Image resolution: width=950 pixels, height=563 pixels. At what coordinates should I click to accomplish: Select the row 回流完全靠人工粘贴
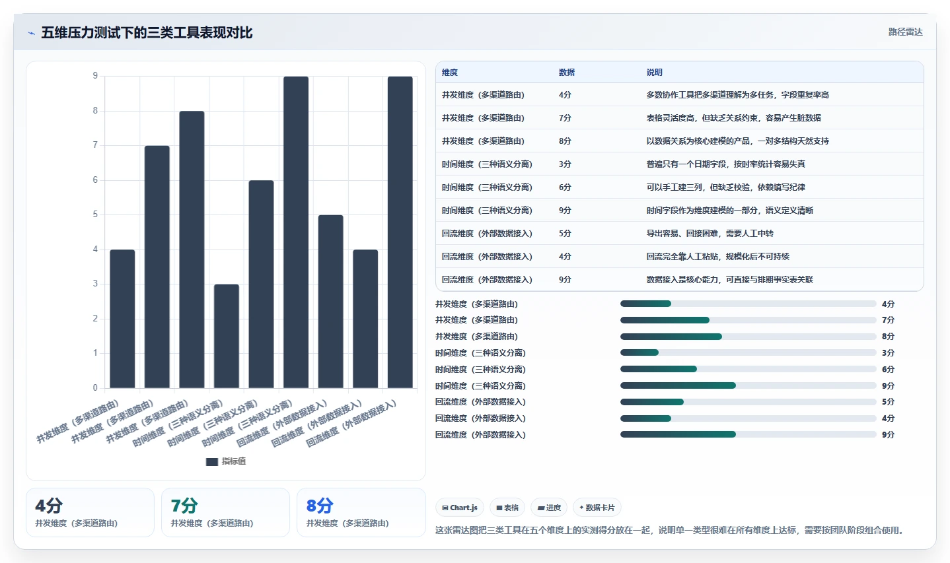click(679, 257)
